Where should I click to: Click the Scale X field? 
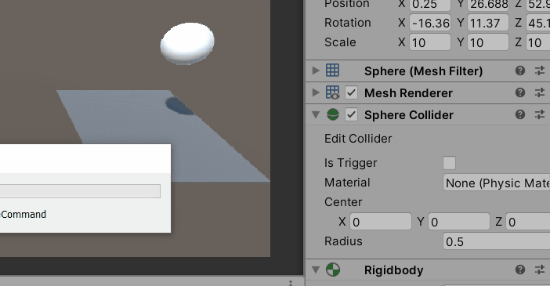430,42
